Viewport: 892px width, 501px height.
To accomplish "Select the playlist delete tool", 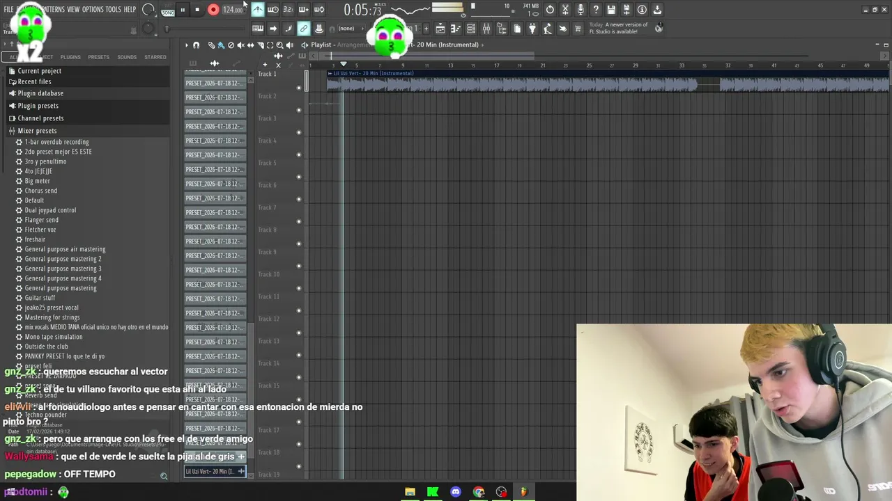I will point(231,45).
